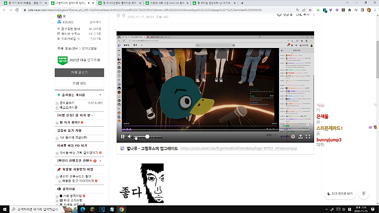Open Chrome from the taskbar
The image size is (379, 213).
[121, 209]
